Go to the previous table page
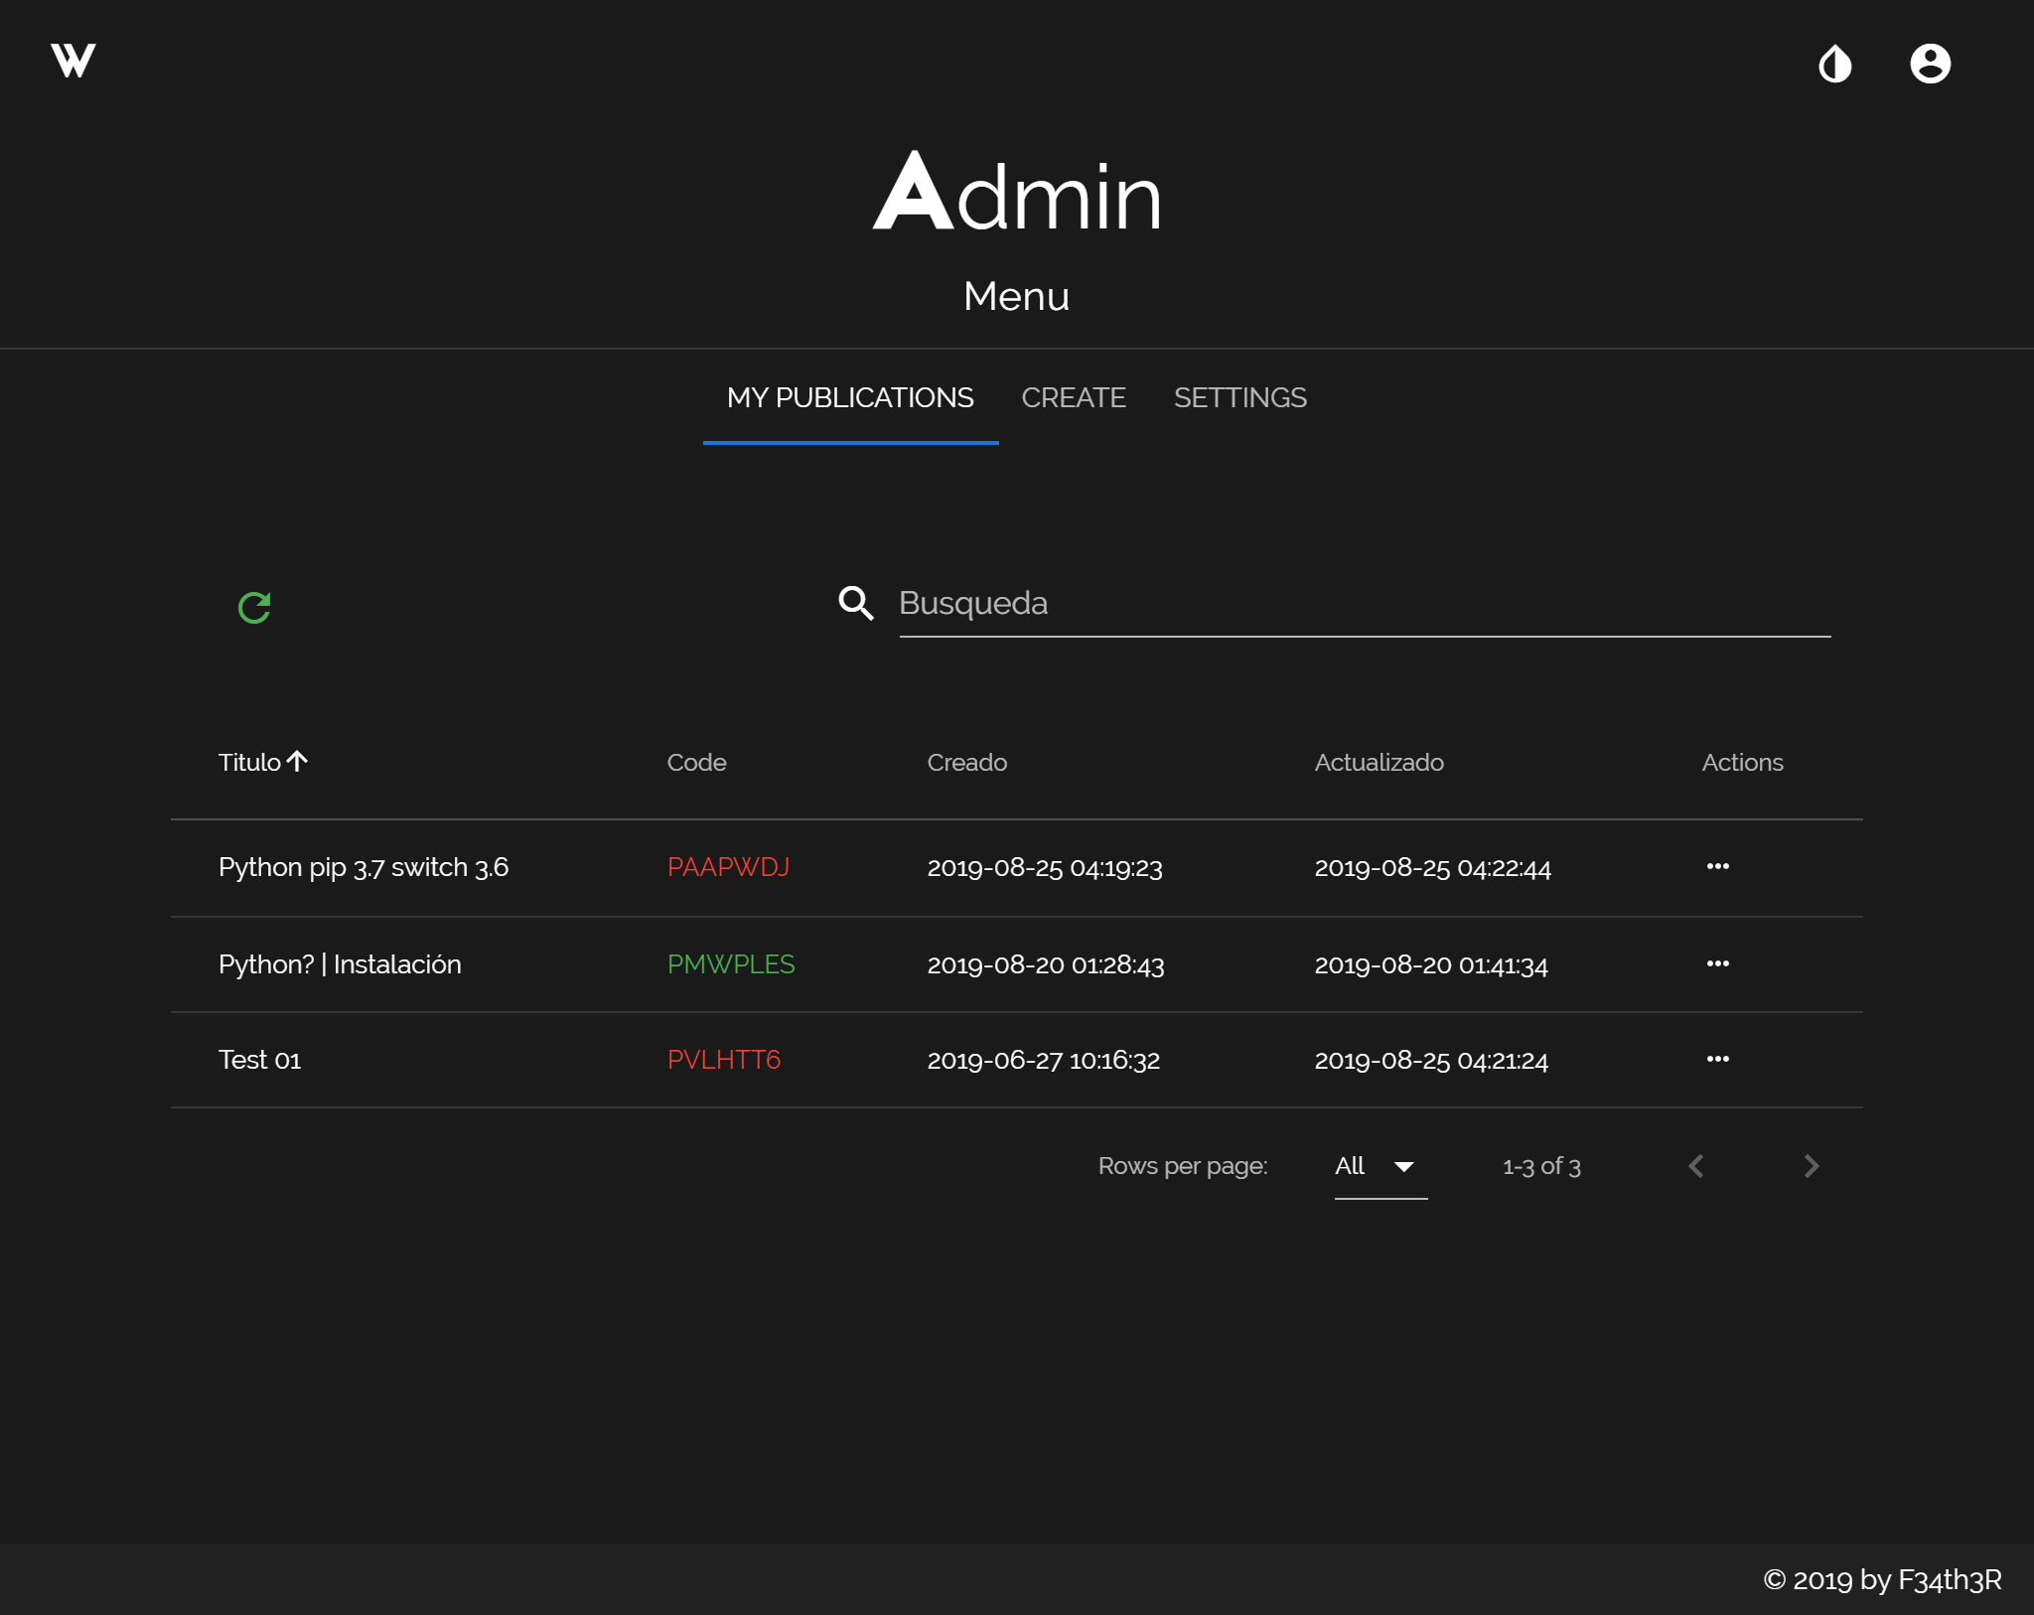Screen dimensions: 2034x1615 click(x=1696, y=1166)
